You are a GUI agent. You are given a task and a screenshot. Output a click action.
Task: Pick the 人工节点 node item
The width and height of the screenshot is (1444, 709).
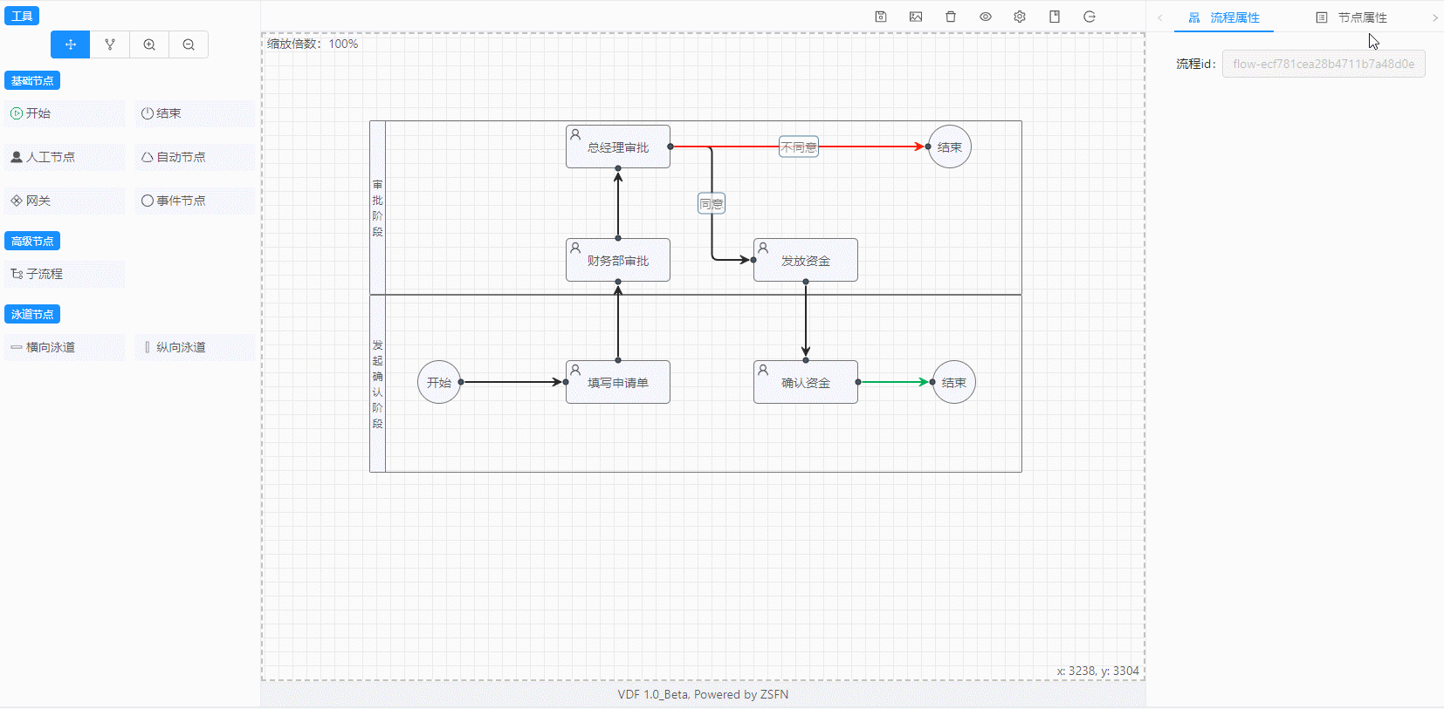point(65,157)
